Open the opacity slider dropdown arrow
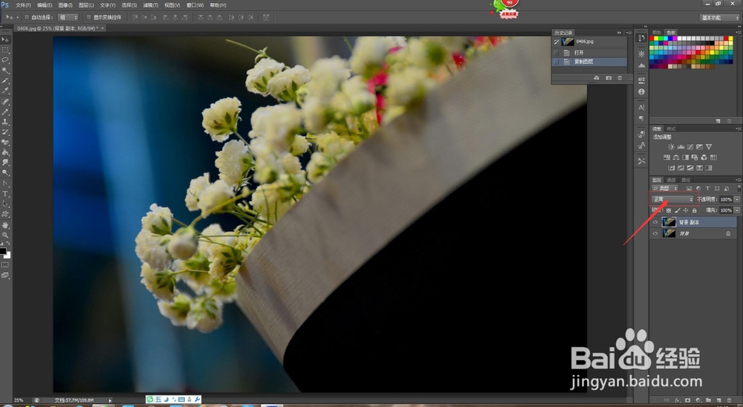Viewport: 743px width, 407px height. [737, 200]
